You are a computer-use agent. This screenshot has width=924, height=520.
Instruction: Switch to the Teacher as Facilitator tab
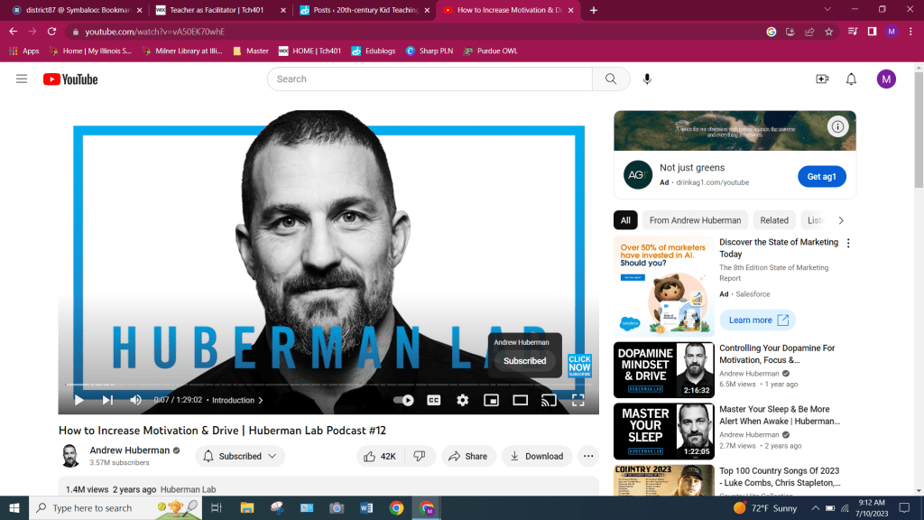(x=218, y=10)
